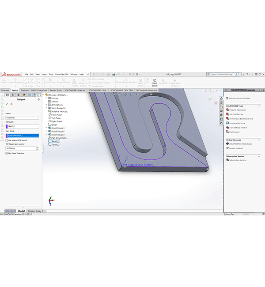Open the DisplayManager color ball tab icon

click(x=24, y=95)
